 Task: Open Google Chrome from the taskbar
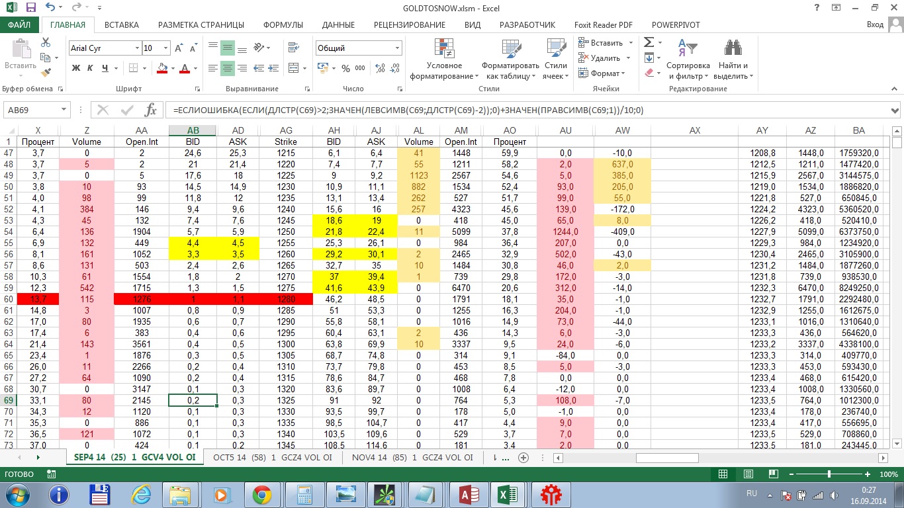click(261, 494)
